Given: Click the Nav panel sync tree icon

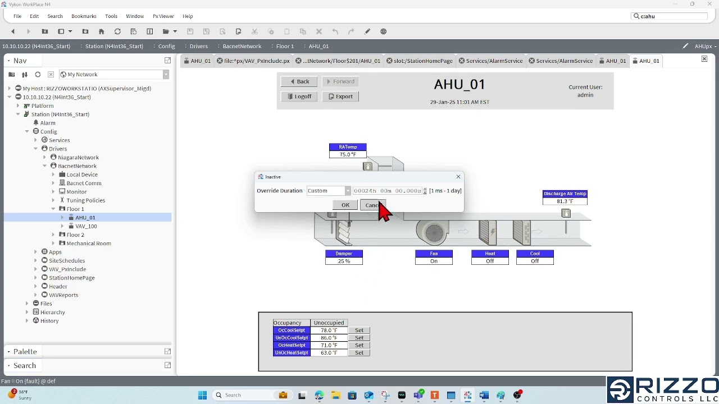Looking at the screenshot, I should (25, 74).
